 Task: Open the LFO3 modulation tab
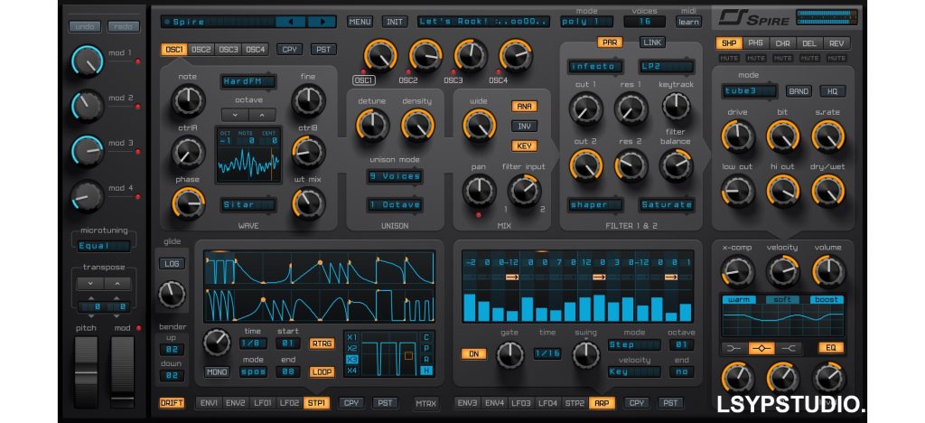[x=522, y=403]
